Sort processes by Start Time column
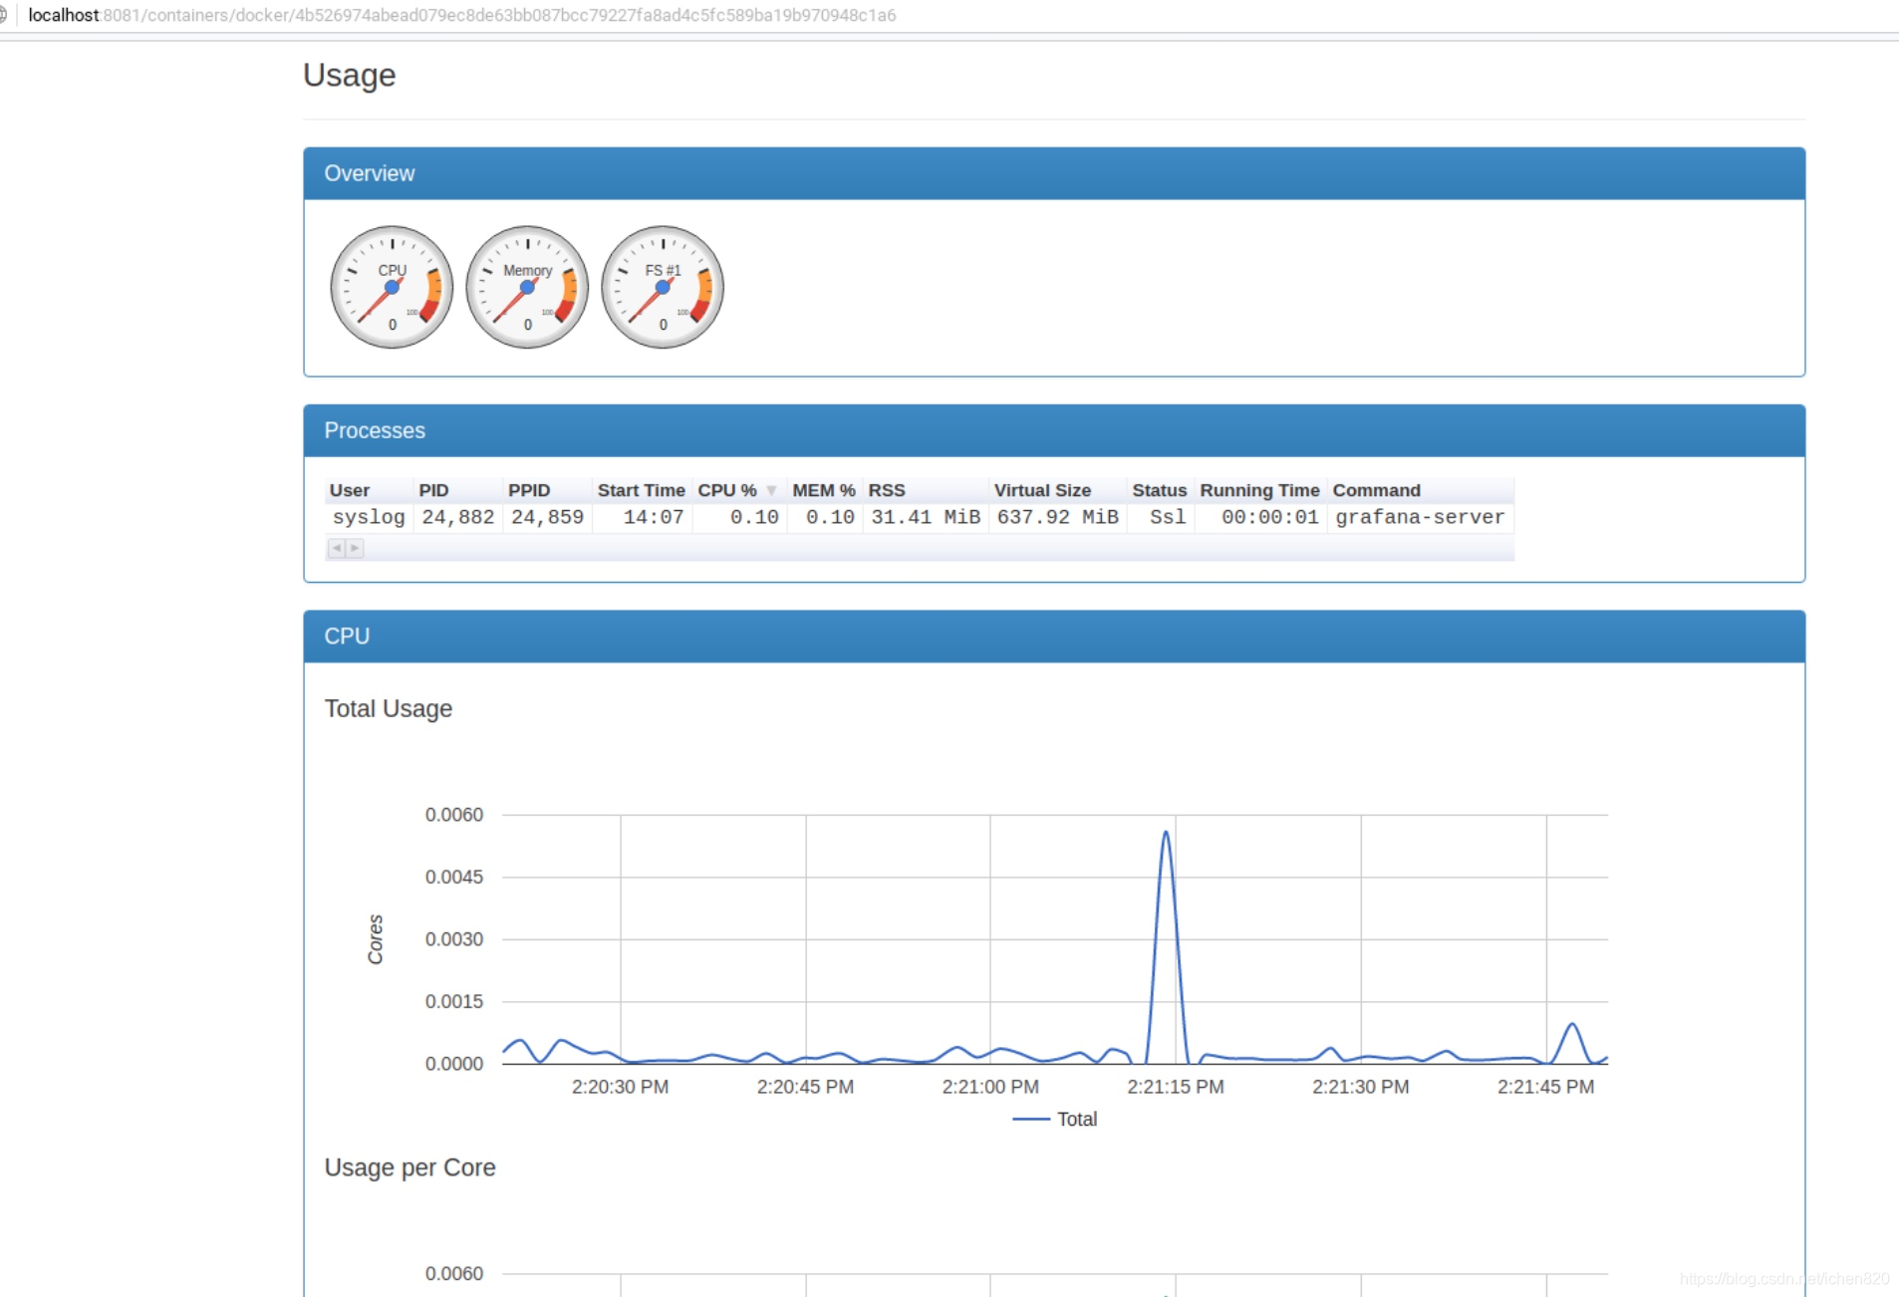Image resolution: width=1899 pixels, height=1297 pixels. 641,490
